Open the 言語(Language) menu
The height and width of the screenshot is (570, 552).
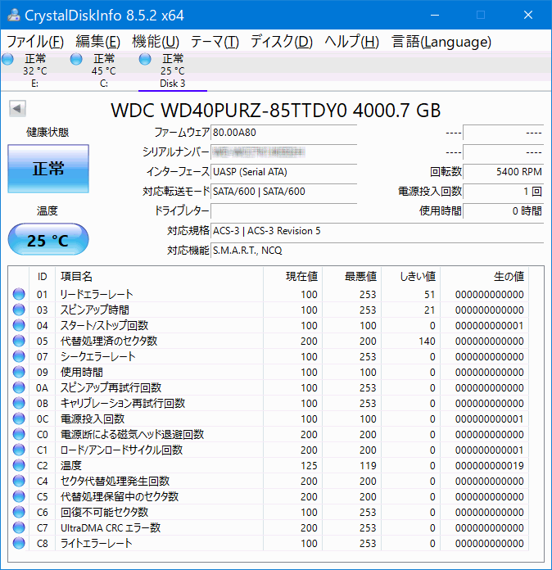441,42
